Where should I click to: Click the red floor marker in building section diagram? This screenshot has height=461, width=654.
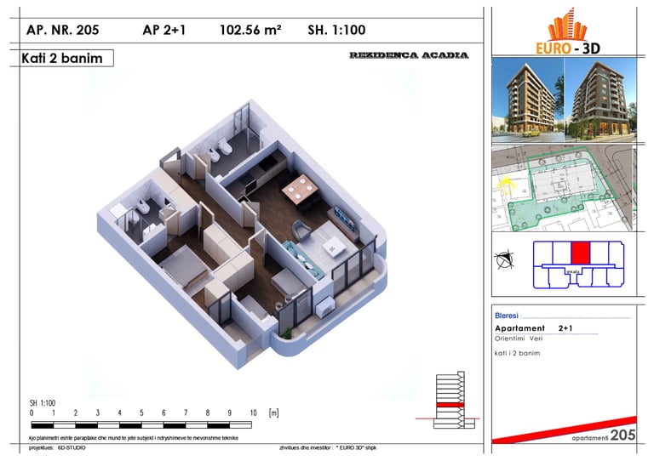coord(450,405)
